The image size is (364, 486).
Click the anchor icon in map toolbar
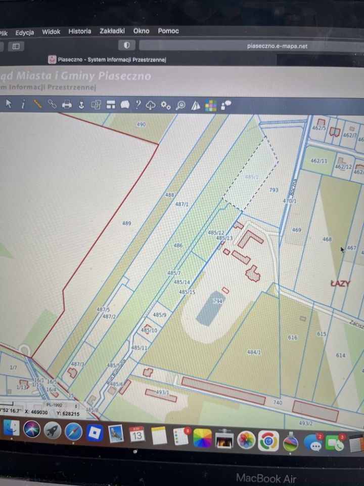[x=81, y=104]
